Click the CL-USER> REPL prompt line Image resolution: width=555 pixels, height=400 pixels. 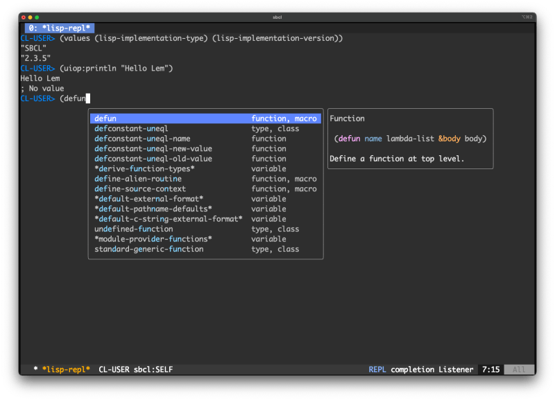(38, 98)
